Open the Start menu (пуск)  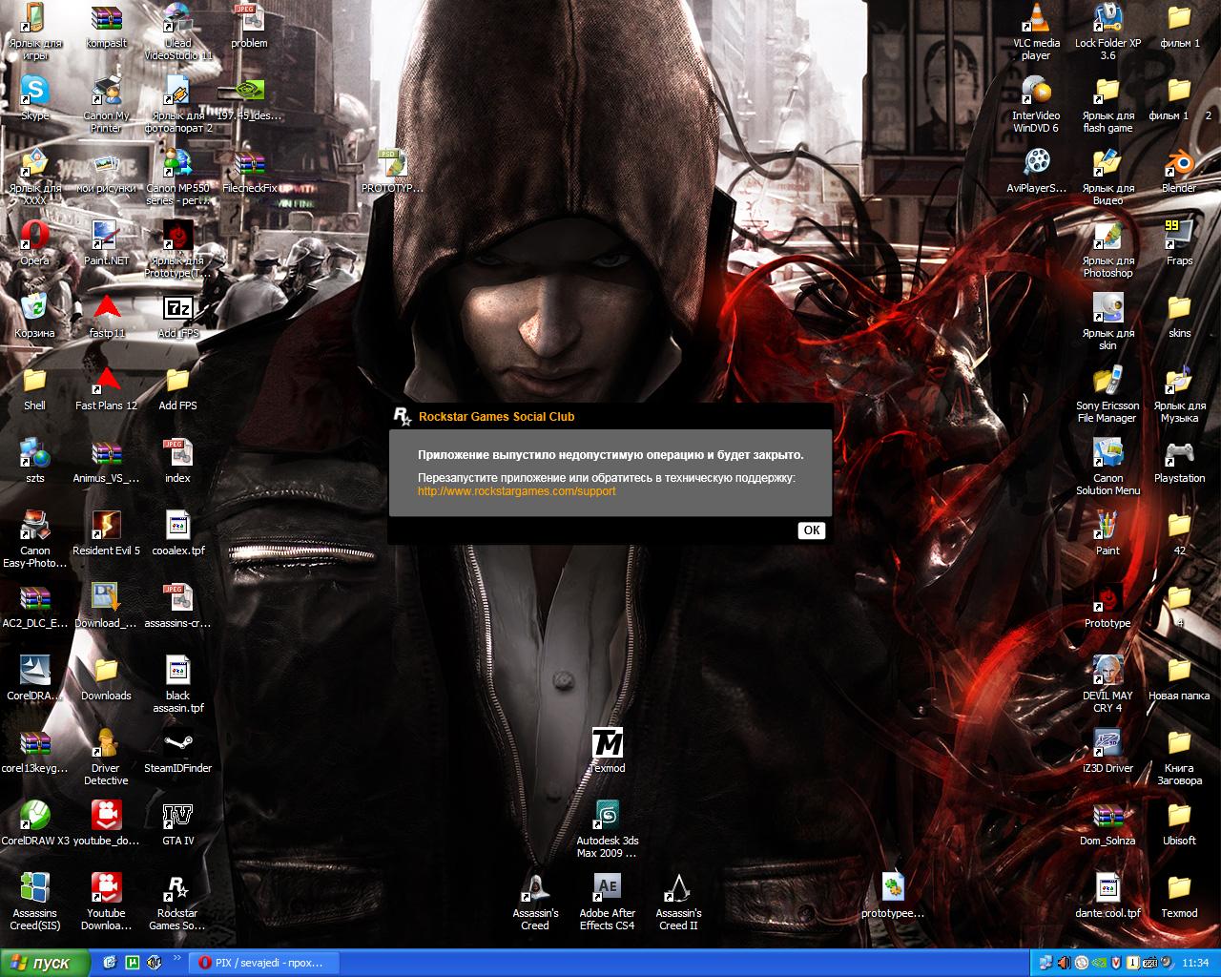45,963
